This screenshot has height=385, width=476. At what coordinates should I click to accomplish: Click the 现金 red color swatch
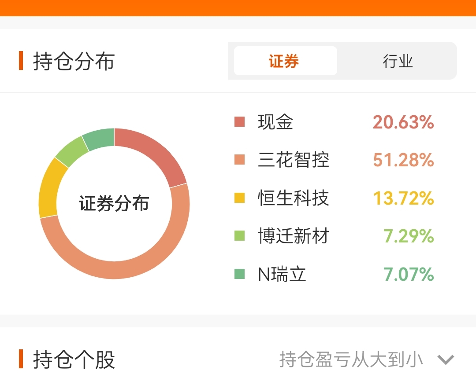click(239, 121)
